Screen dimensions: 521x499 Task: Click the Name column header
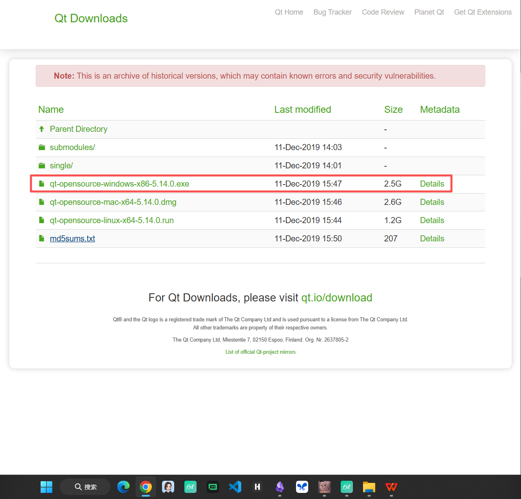[x=51, y=110]
